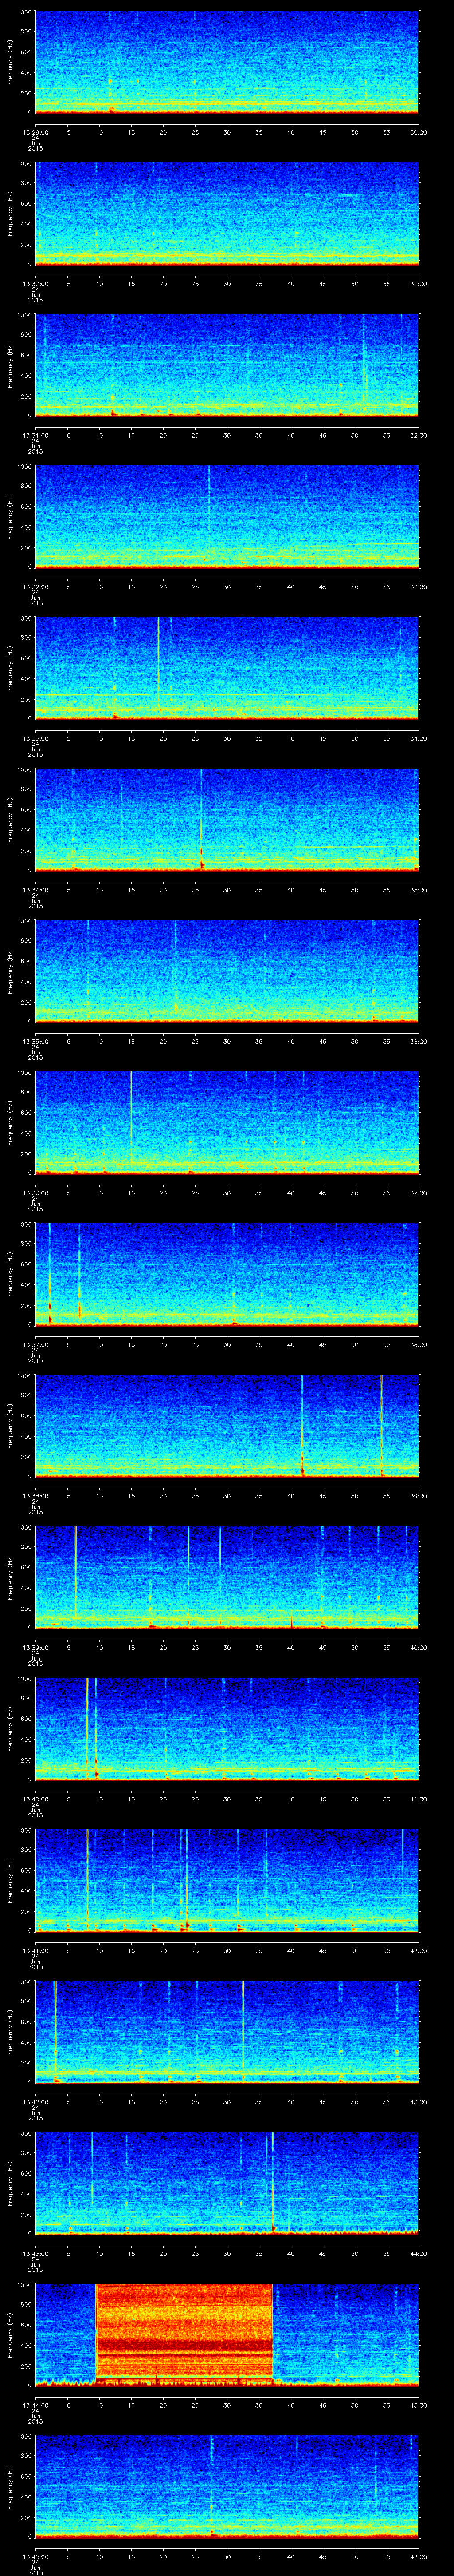This screenshot has width=454, height=2576.
Task: Click the '34:00' end time label
Action: tap(418, 737)
